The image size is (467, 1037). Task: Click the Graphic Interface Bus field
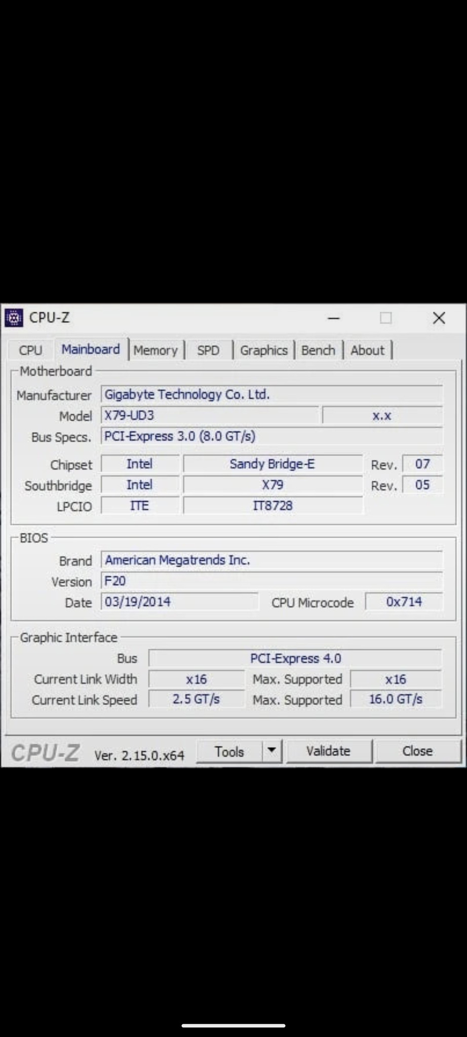coord(295,659)
